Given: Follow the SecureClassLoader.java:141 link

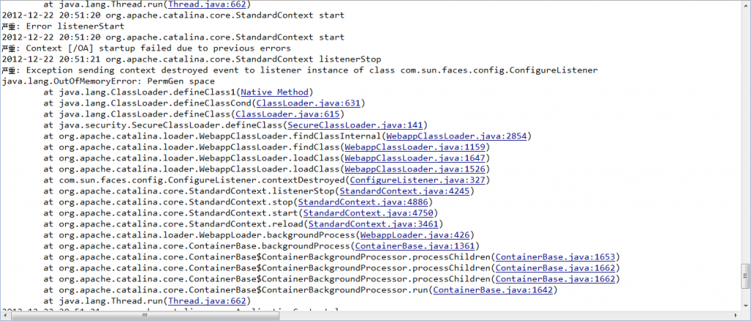Looking at the screenshot, I should tap(355, 125).
